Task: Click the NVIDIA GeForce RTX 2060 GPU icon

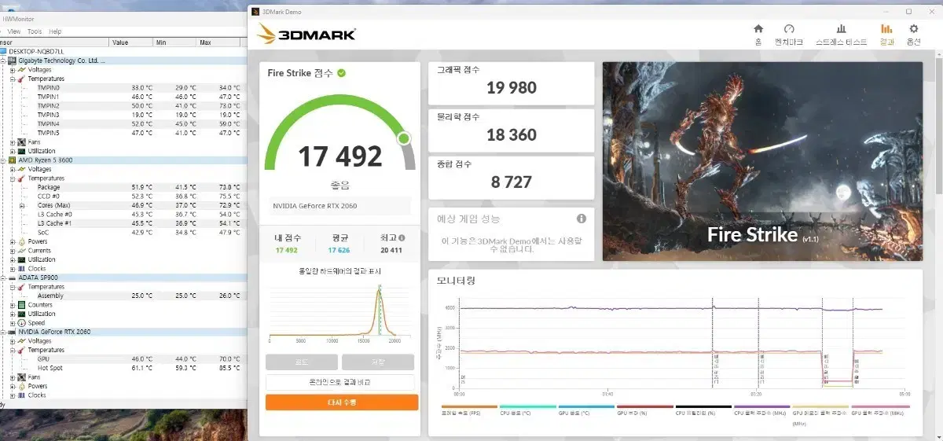Action: coord(12,332)
